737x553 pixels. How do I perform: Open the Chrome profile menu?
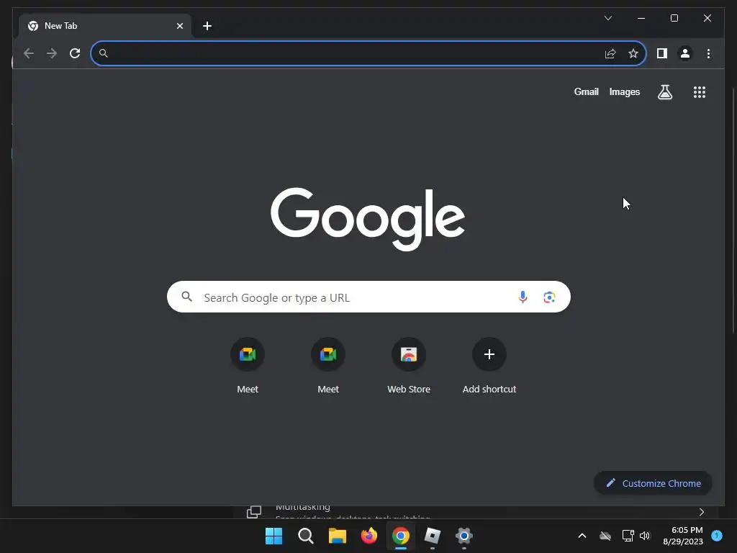[x=685, y=53]
